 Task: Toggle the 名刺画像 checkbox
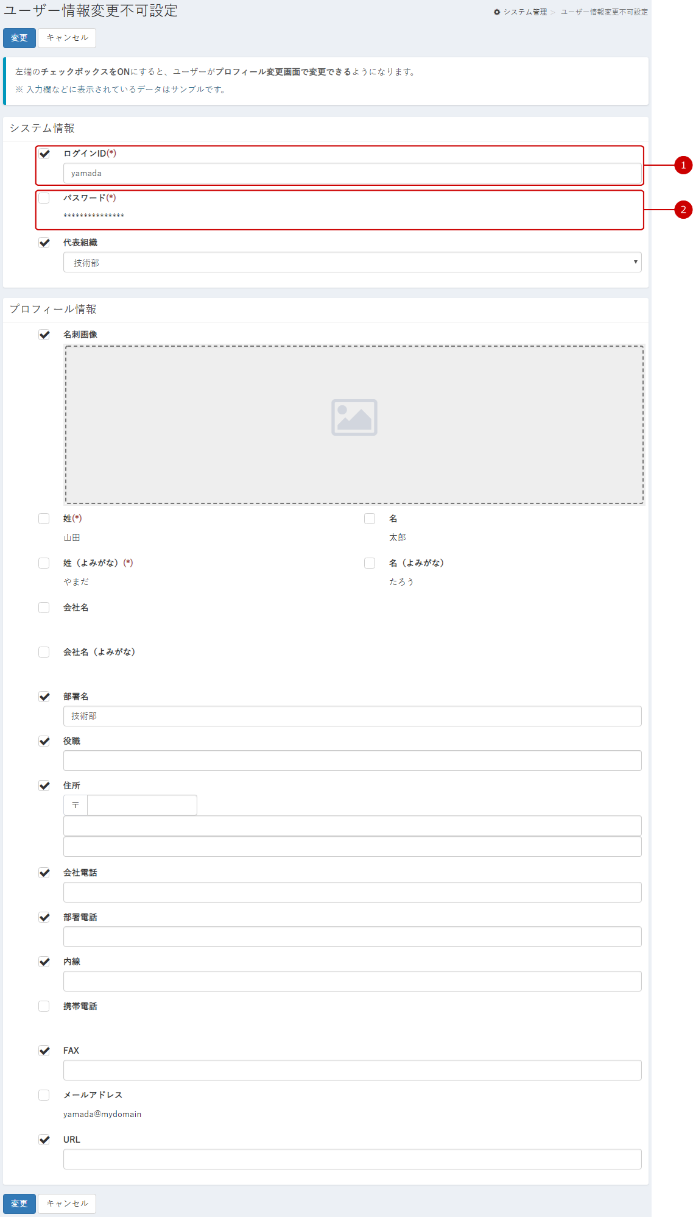(x=44, y=335)
